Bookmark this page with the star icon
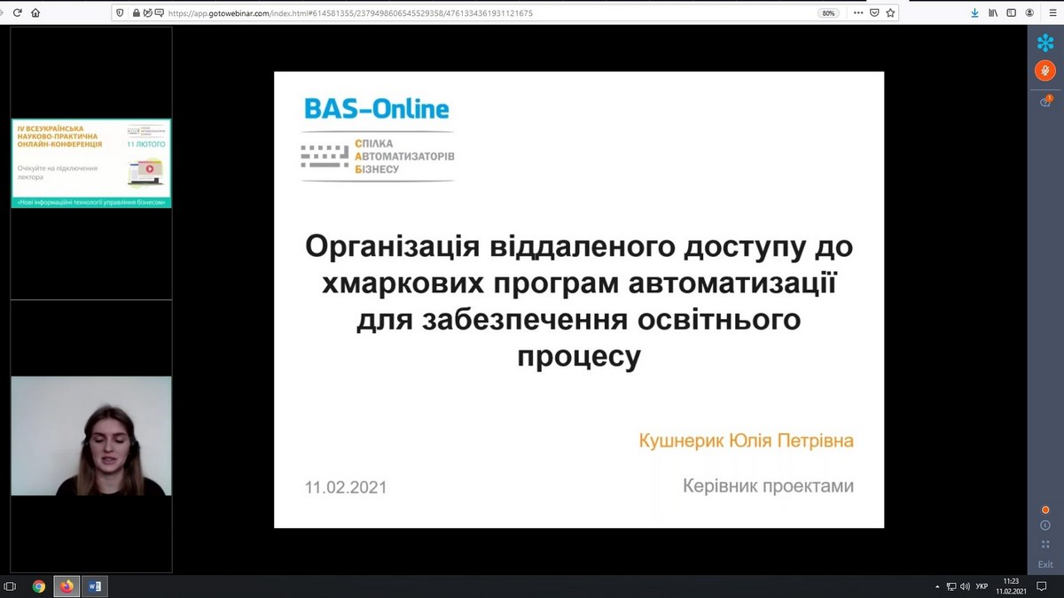 [x=891, y=13]
